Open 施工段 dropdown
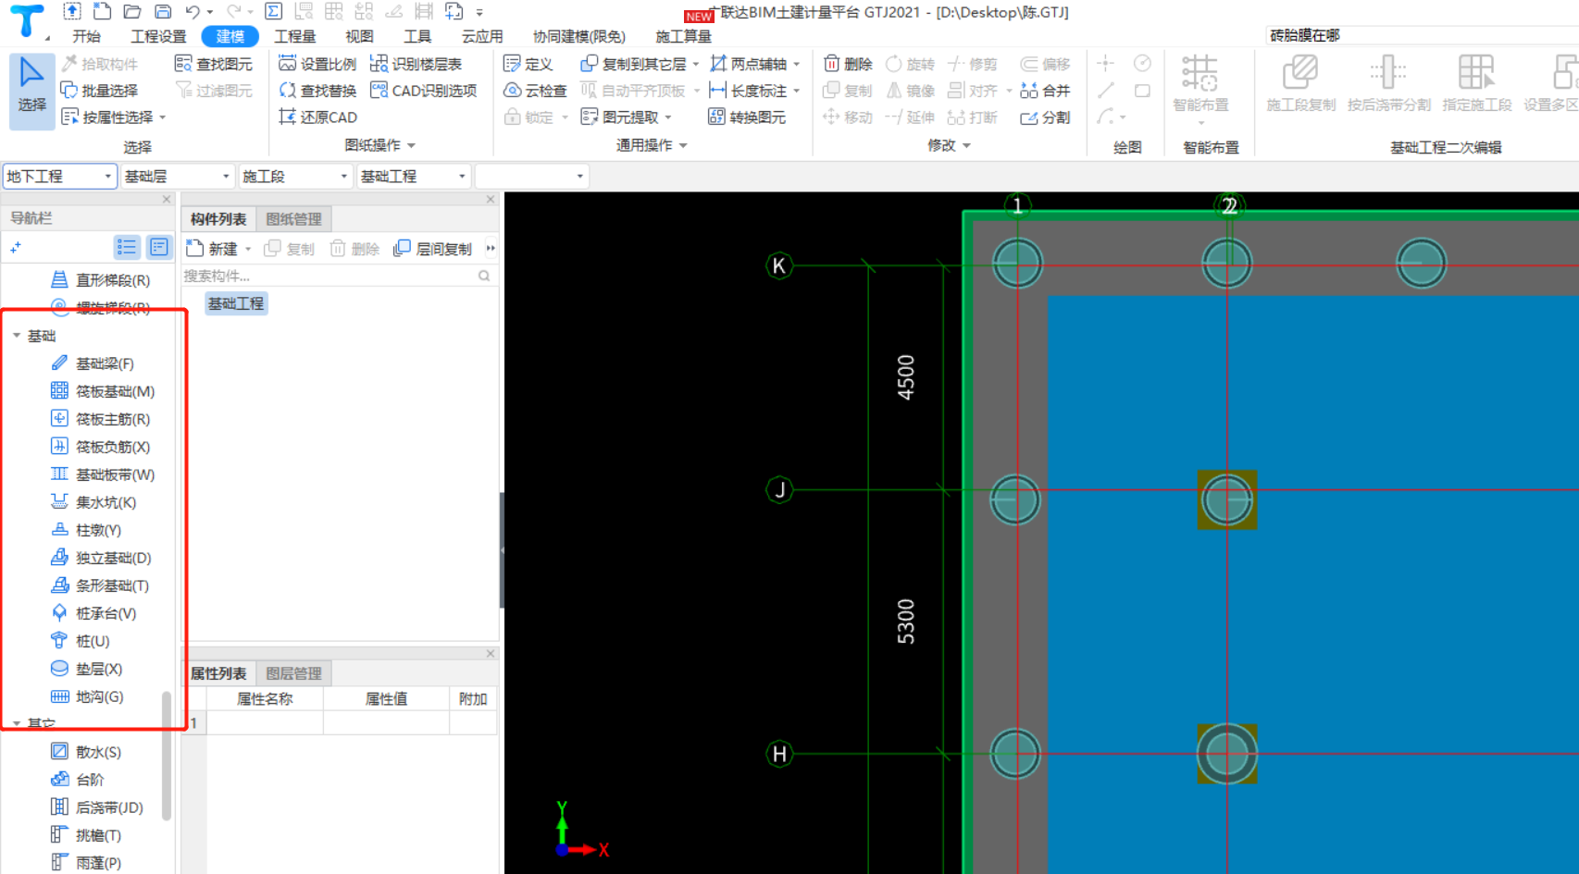Image resolution: width=1579 pixels, height=874 pixels. (x=294, y=176)
